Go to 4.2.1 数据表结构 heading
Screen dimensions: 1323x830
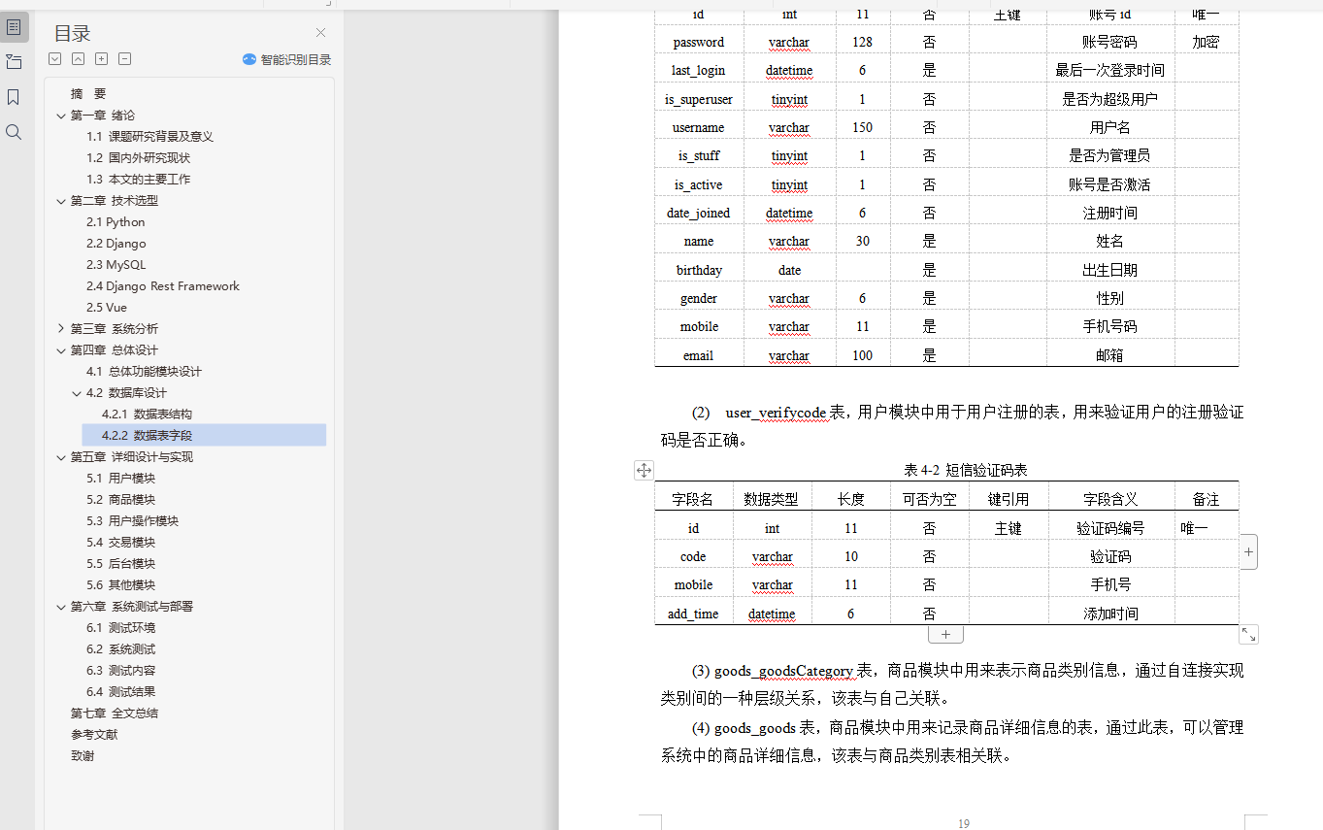pos(147,415)
